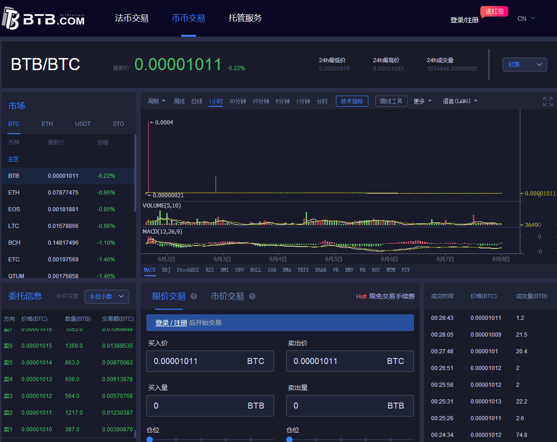Screen dimensions: 557x442
Task: Set chart interval to 日线
Action: click(x=197, y=101)
